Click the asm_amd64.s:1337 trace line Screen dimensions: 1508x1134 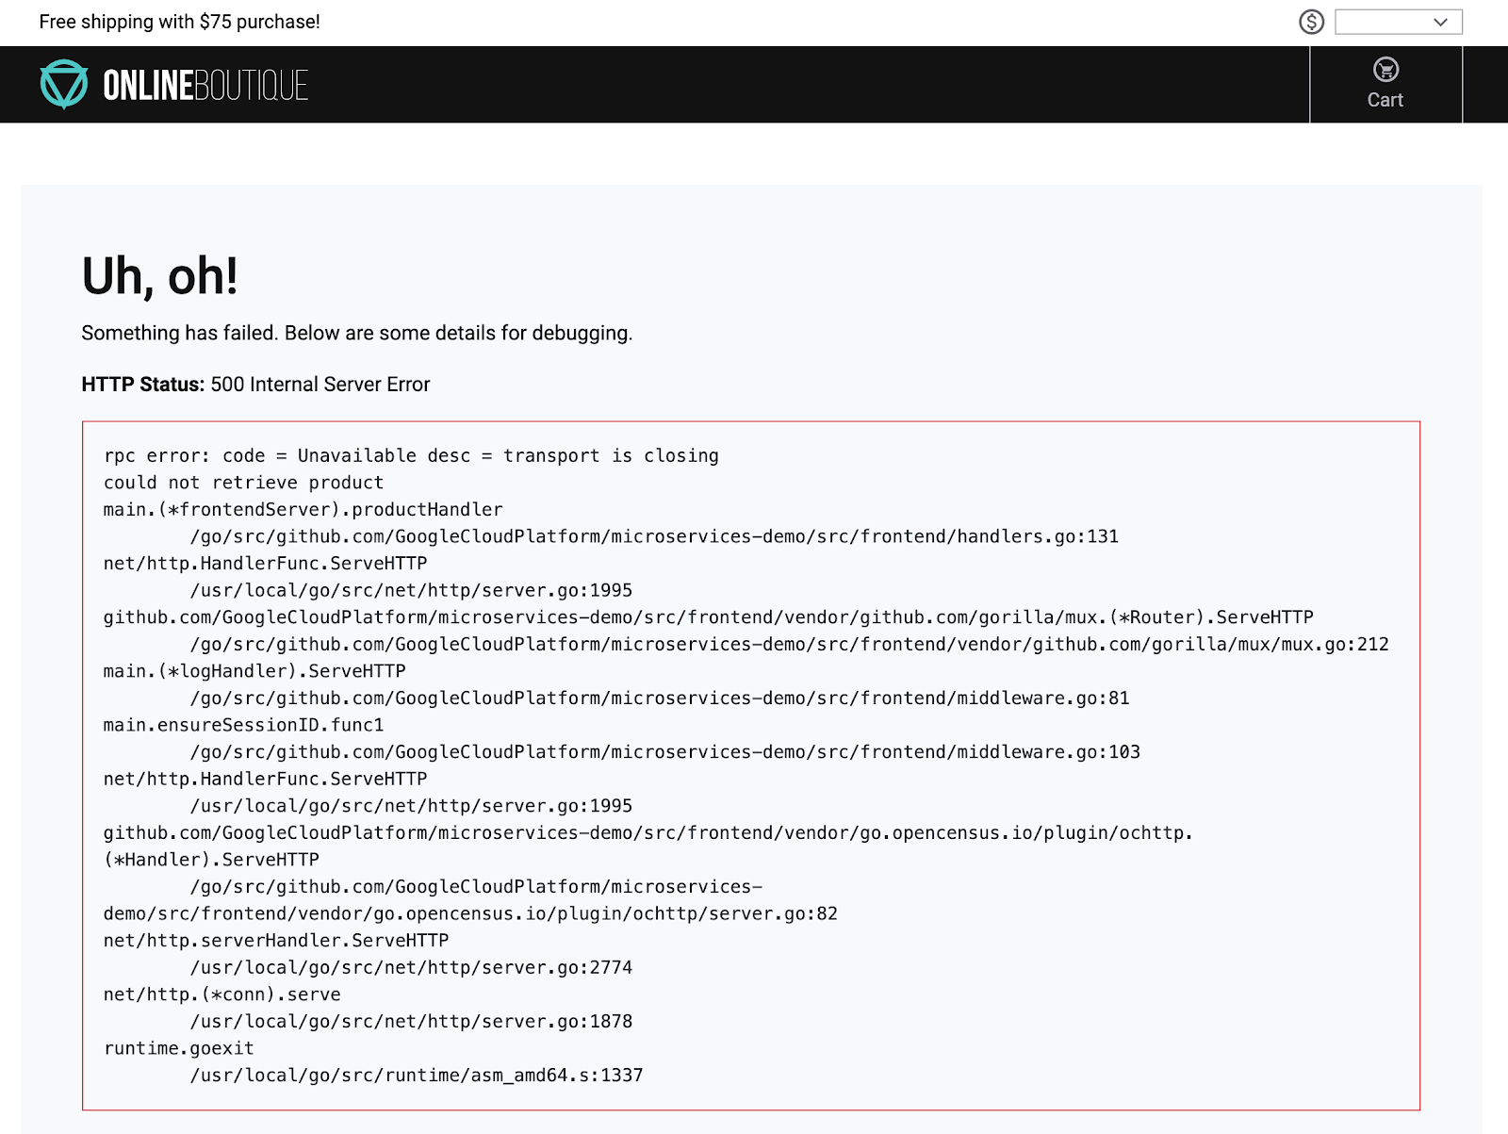(x=417, y=1076)
